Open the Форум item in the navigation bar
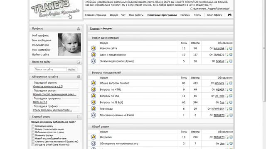 [x=113, y=15]
